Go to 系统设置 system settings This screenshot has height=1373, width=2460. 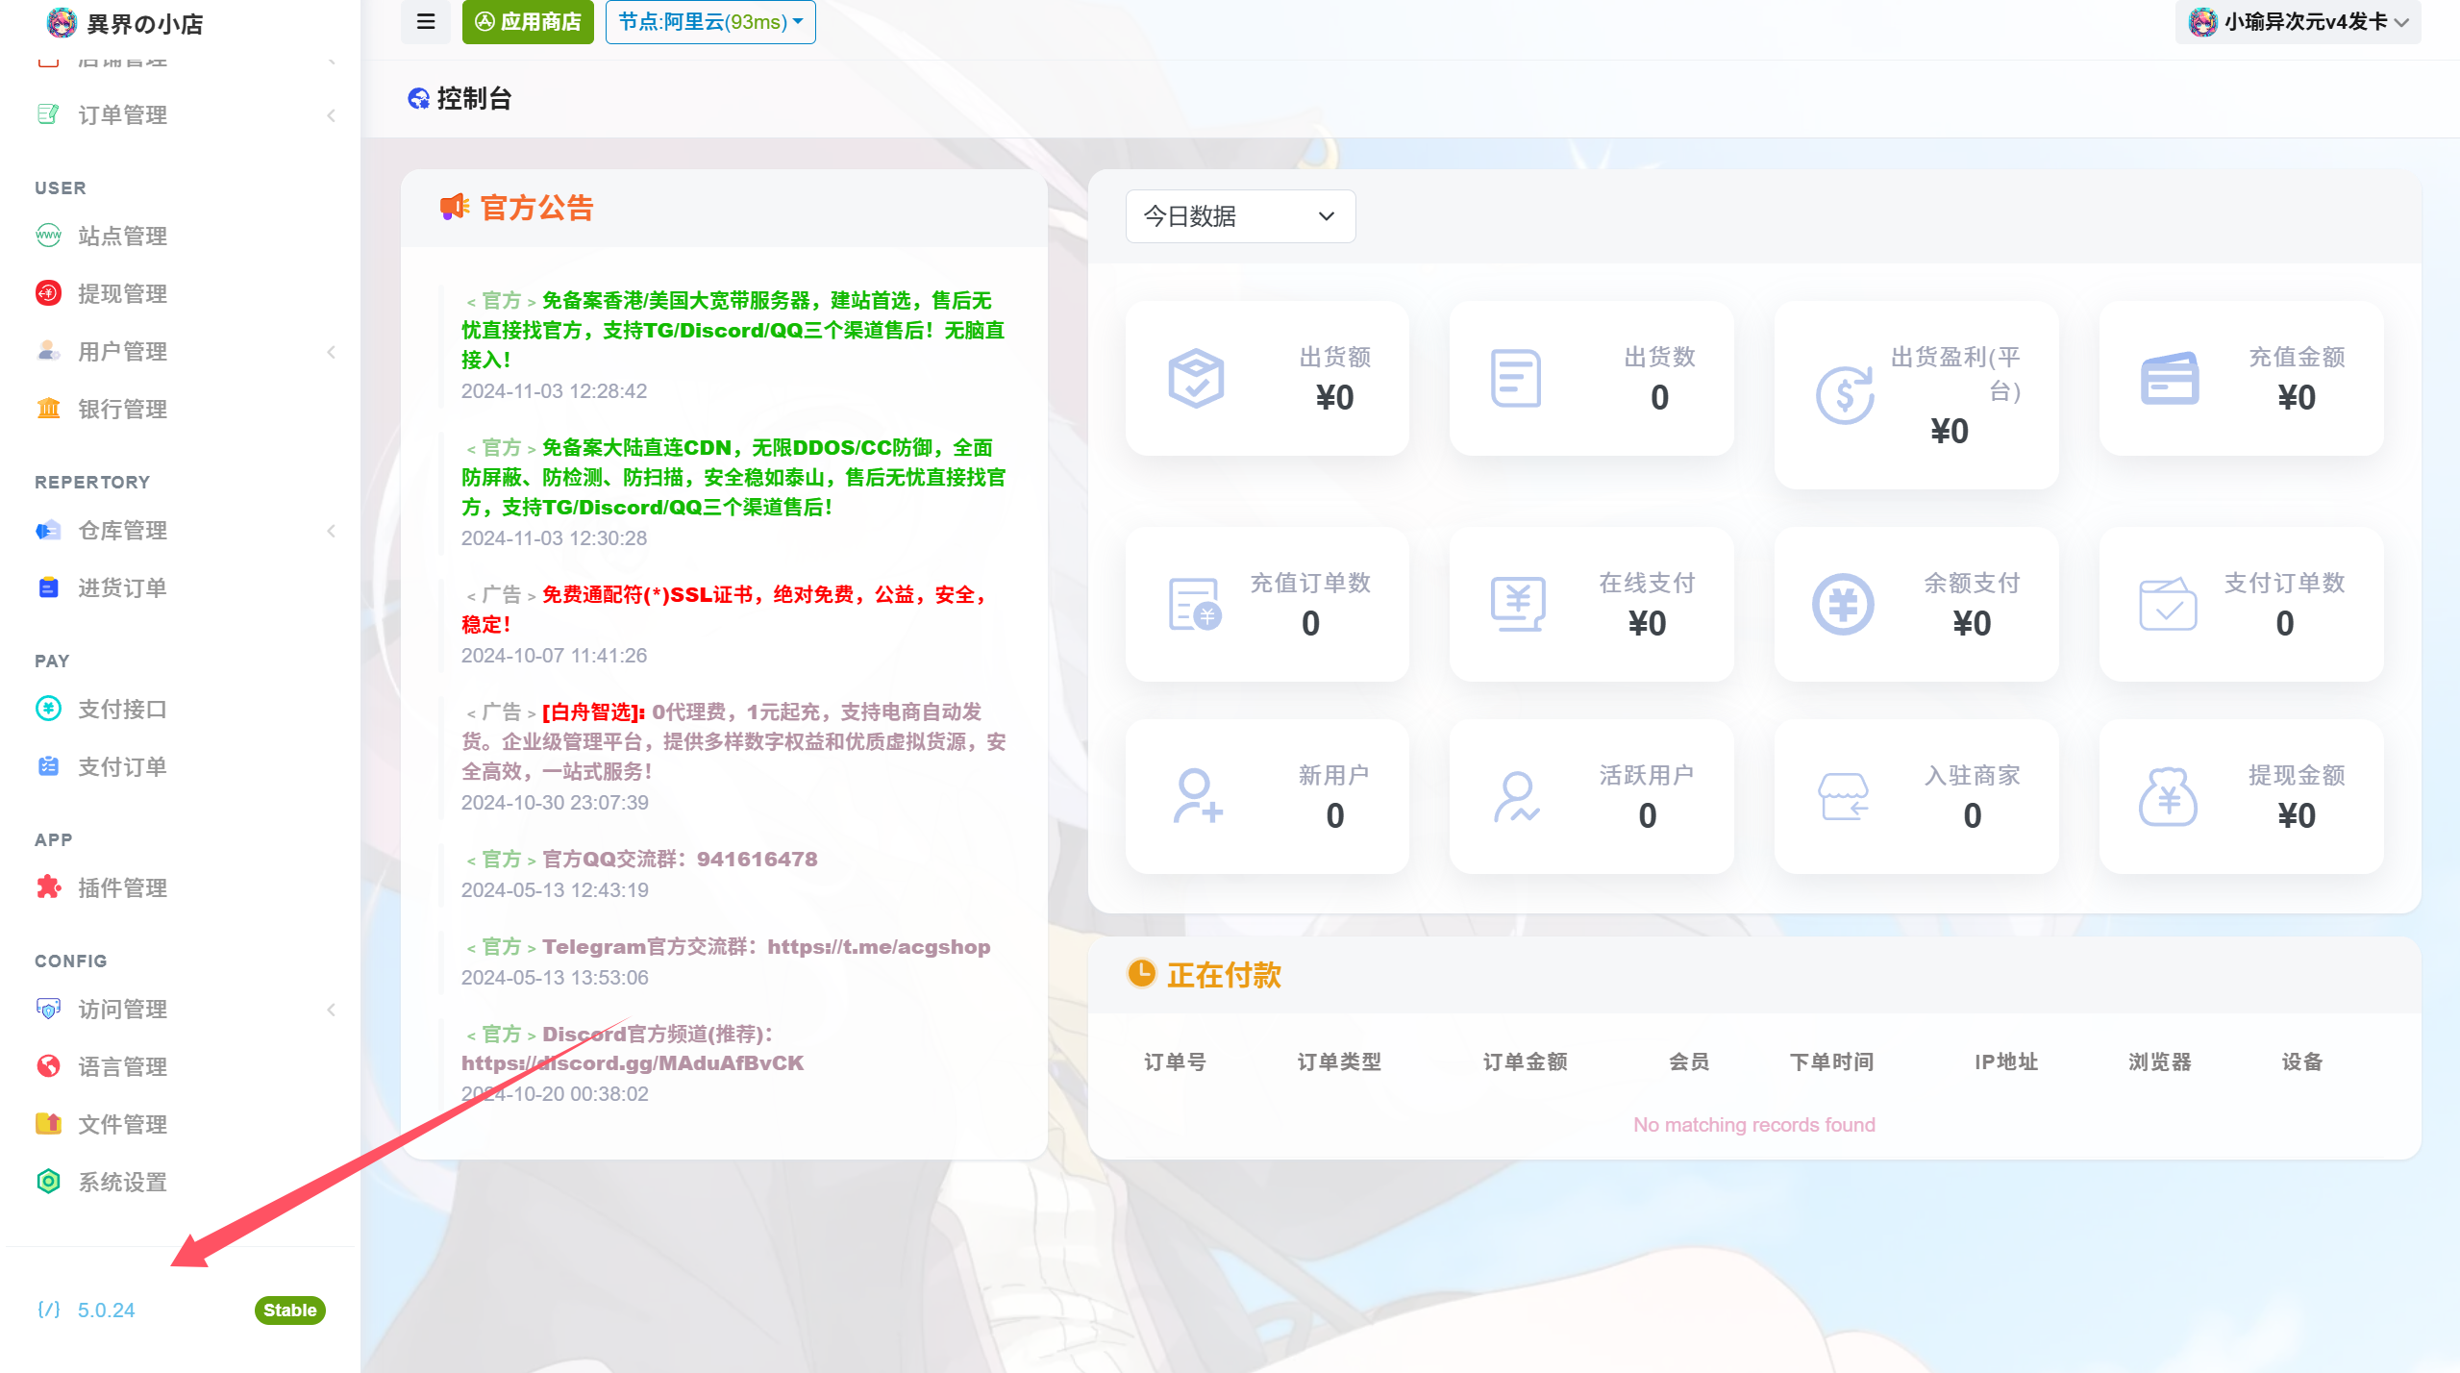coord(122,1182)
